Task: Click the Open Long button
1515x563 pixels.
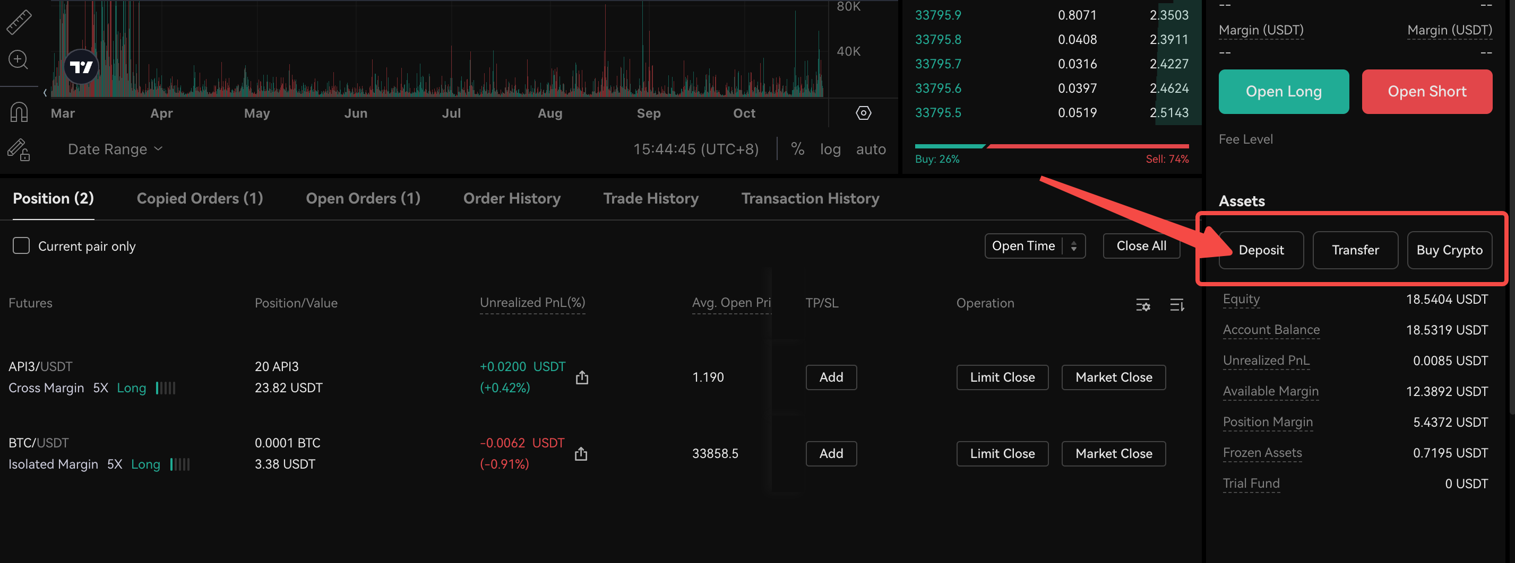Action: tap(1283, 92)
